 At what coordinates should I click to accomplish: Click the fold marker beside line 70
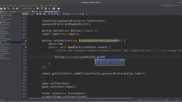click(x=28, y=46)
